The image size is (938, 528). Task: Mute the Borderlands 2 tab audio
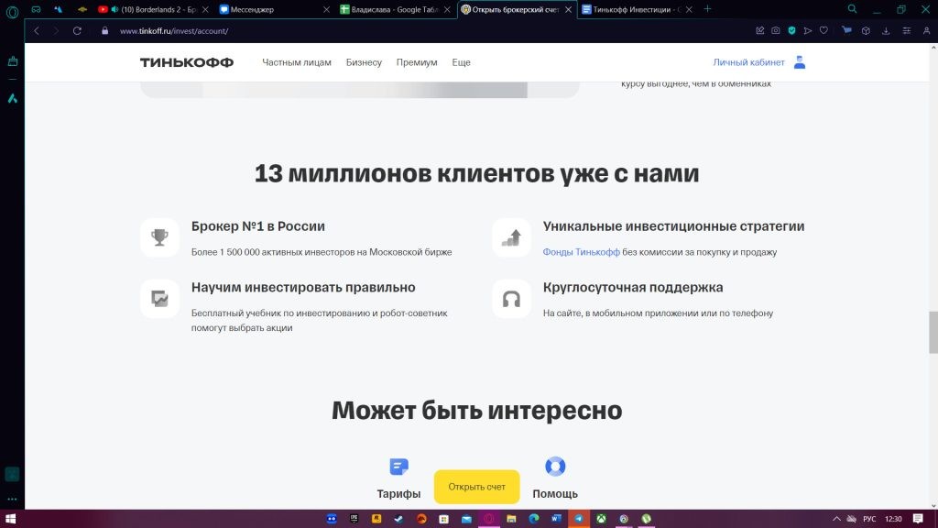[115, 9]
